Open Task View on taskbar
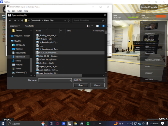Image resolution: width=168 pixels, height=126 pixels. pos(51,124)
